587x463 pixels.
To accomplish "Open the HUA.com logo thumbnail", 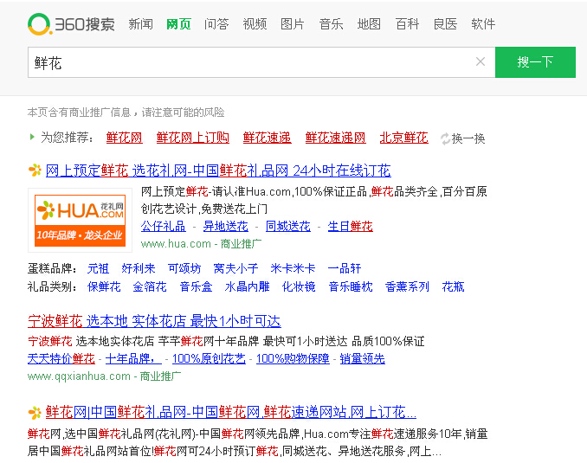I will tap(81, 221).
